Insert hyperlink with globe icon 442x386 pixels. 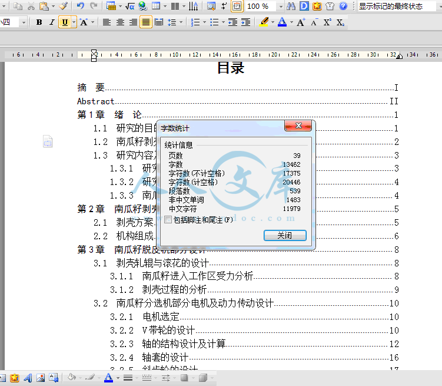tap(143, 6)
